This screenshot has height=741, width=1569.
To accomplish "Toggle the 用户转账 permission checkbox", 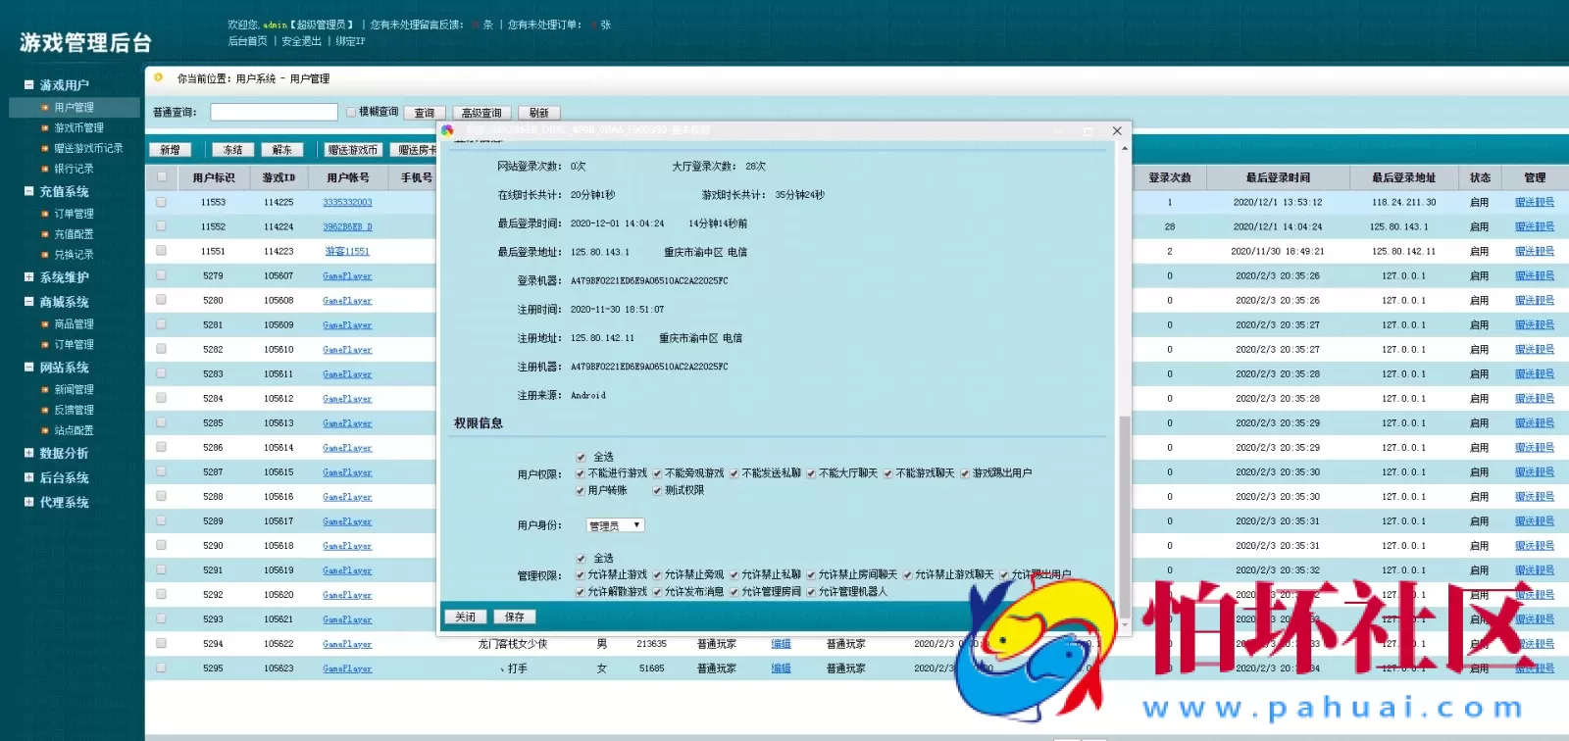I will click(580, 491).
